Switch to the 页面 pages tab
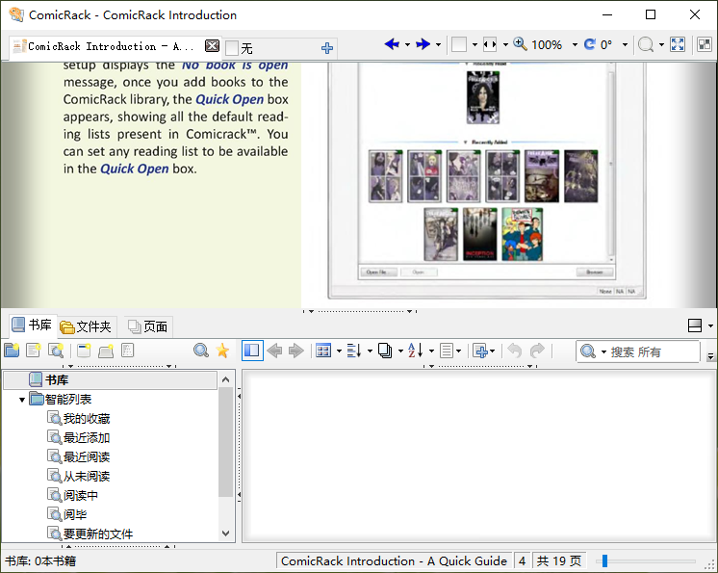718x573 pixels. click(147, 326)
